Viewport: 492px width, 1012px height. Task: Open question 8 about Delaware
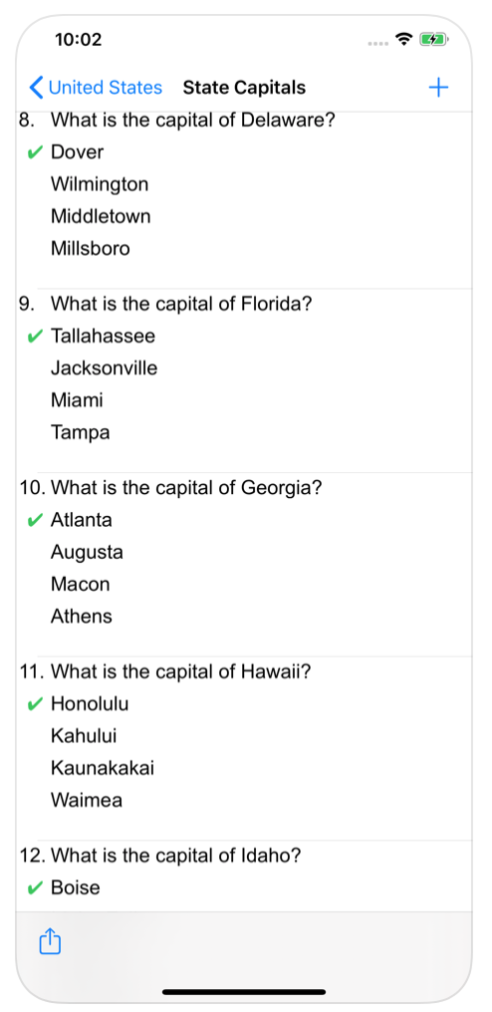[x=177, y=121]
